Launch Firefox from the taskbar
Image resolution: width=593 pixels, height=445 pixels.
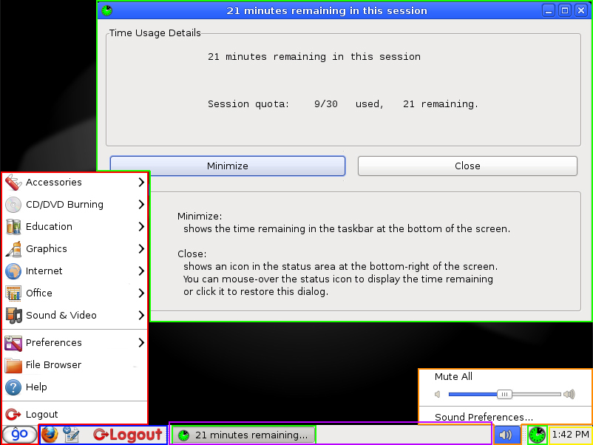click(x=50, y=435)
